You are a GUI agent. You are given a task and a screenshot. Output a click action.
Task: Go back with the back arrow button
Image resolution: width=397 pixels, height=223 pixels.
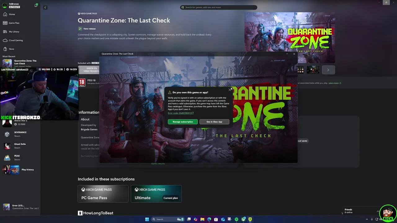(x=45, y=7)
